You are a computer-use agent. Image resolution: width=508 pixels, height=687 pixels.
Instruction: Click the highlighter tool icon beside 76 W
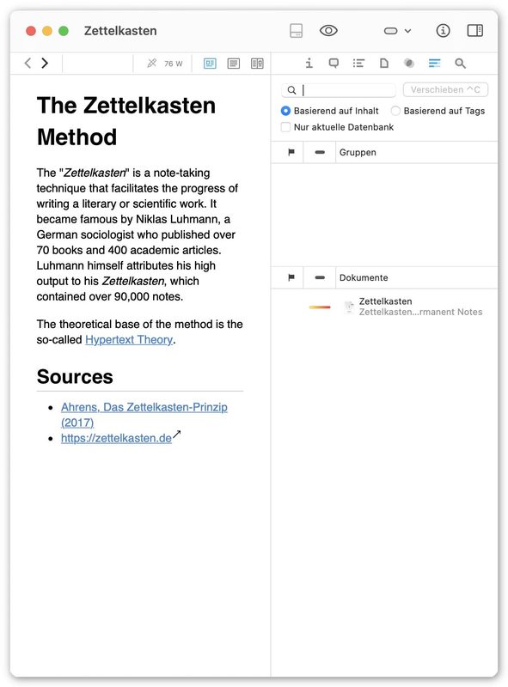pyautogui.click(x=152, y=64)
